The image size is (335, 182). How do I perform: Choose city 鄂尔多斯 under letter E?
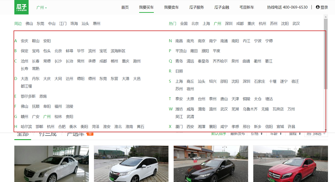click(28, 96)
